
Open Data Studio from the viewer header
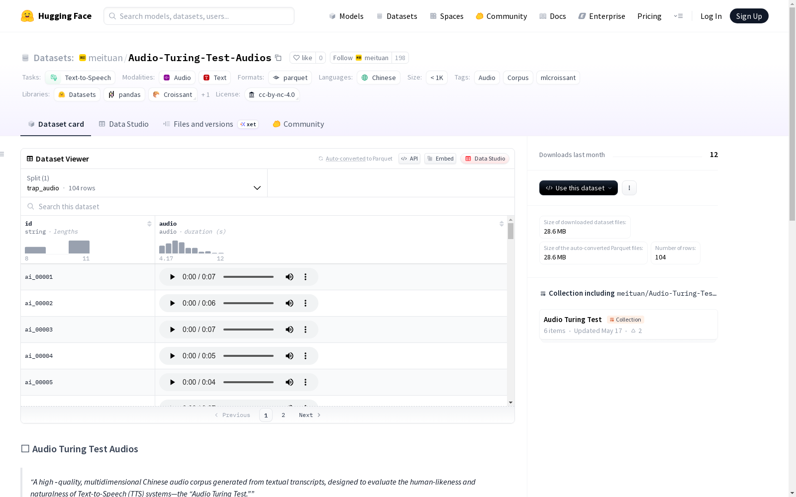(x=485, y=159)
